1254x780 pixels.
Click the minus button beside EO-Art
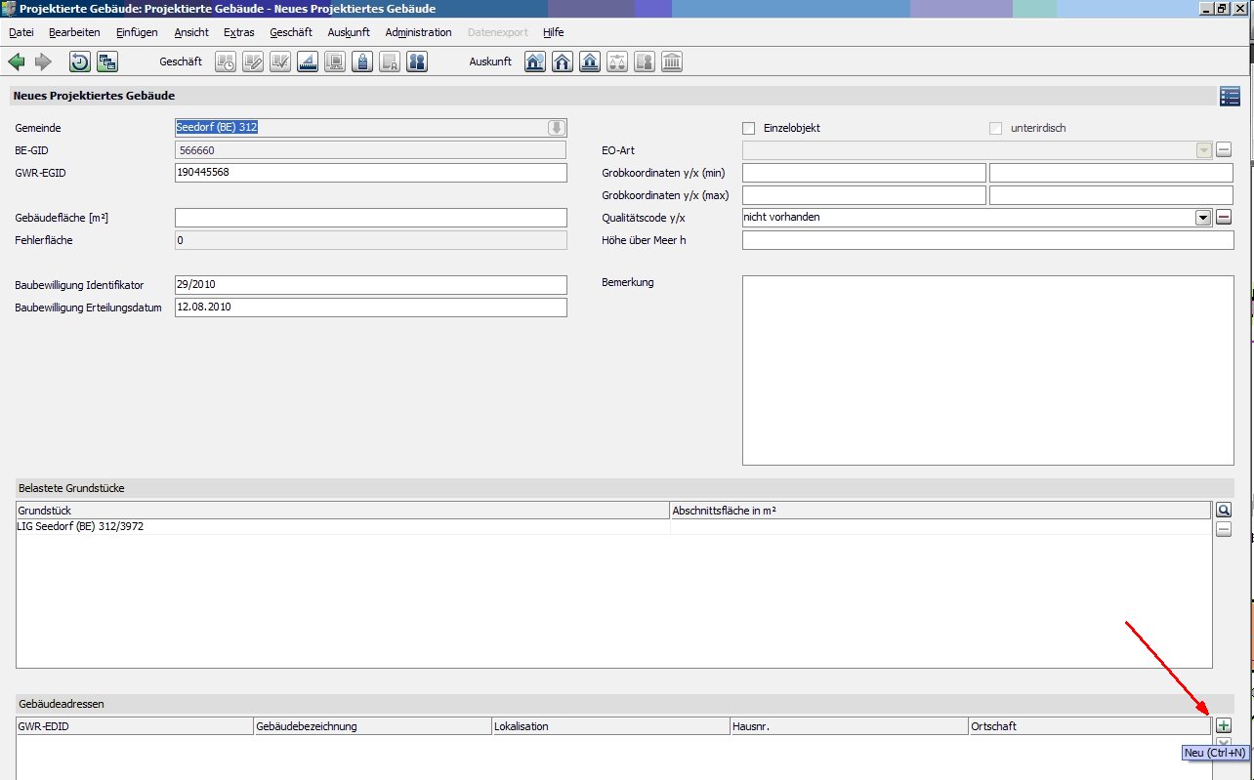tap(1224, 150)
